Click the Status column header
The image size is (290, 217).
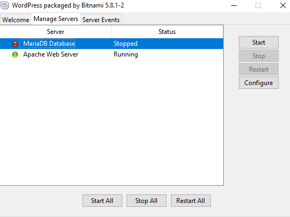(167, 32)
